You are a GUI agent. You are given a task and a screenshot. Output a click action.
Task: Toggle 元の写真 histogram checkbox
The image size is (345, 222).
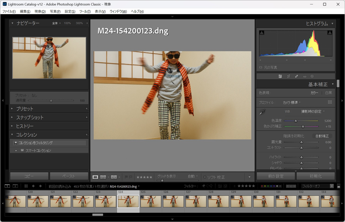pos(261,67)
